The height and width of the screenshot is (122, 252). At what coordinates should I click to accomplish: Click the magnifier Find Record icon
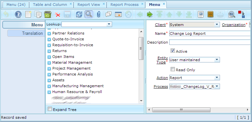point(89,15)
